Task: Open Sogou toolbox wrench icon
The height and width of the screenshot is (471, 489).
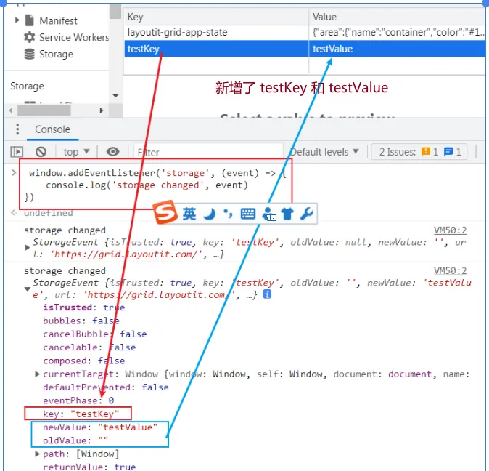Action: 306,214
